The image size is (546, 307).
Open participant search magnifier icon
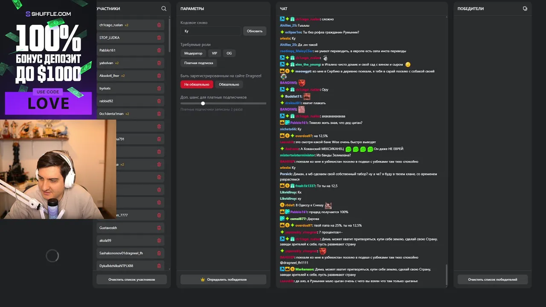164,9
